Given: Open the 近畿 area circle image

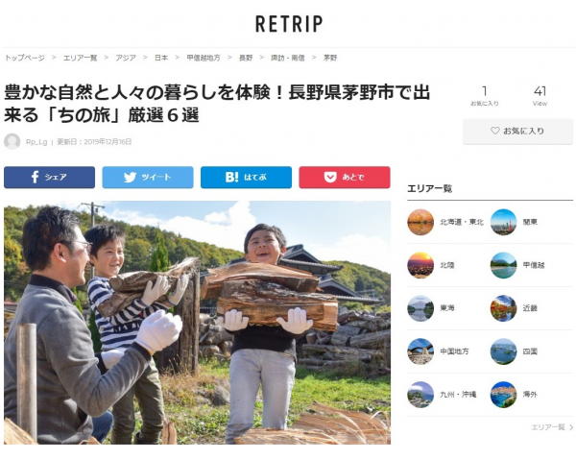Looking at the screenshot, I should tap(504, 308).
